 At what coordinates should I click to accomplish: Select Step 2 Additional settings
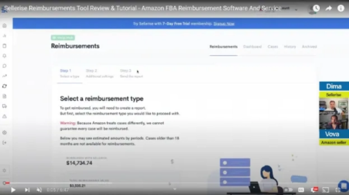tap(99, 73)
